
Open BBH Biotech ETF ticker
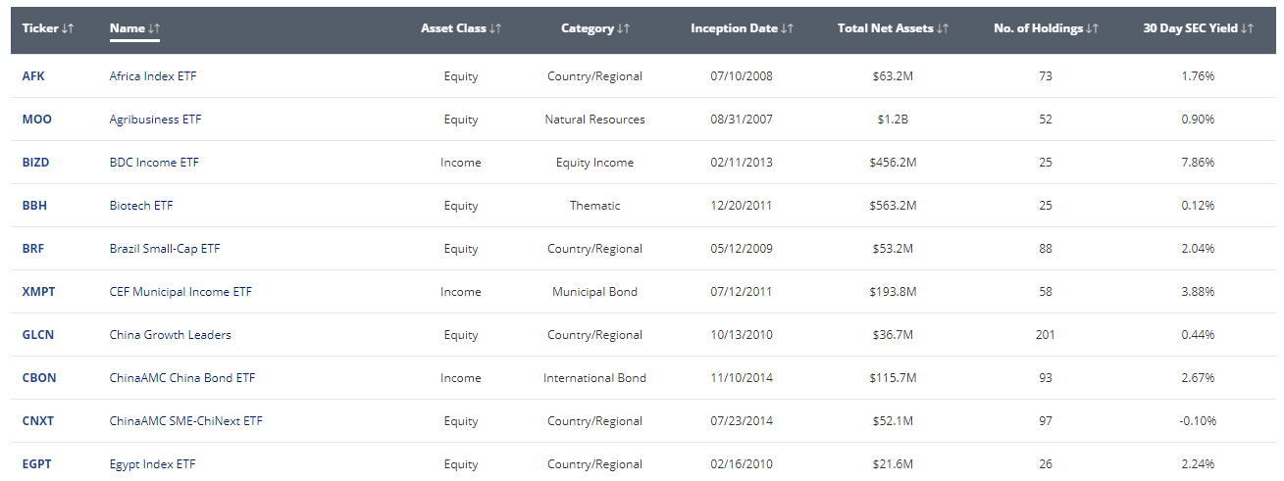[x=34, y=206]
